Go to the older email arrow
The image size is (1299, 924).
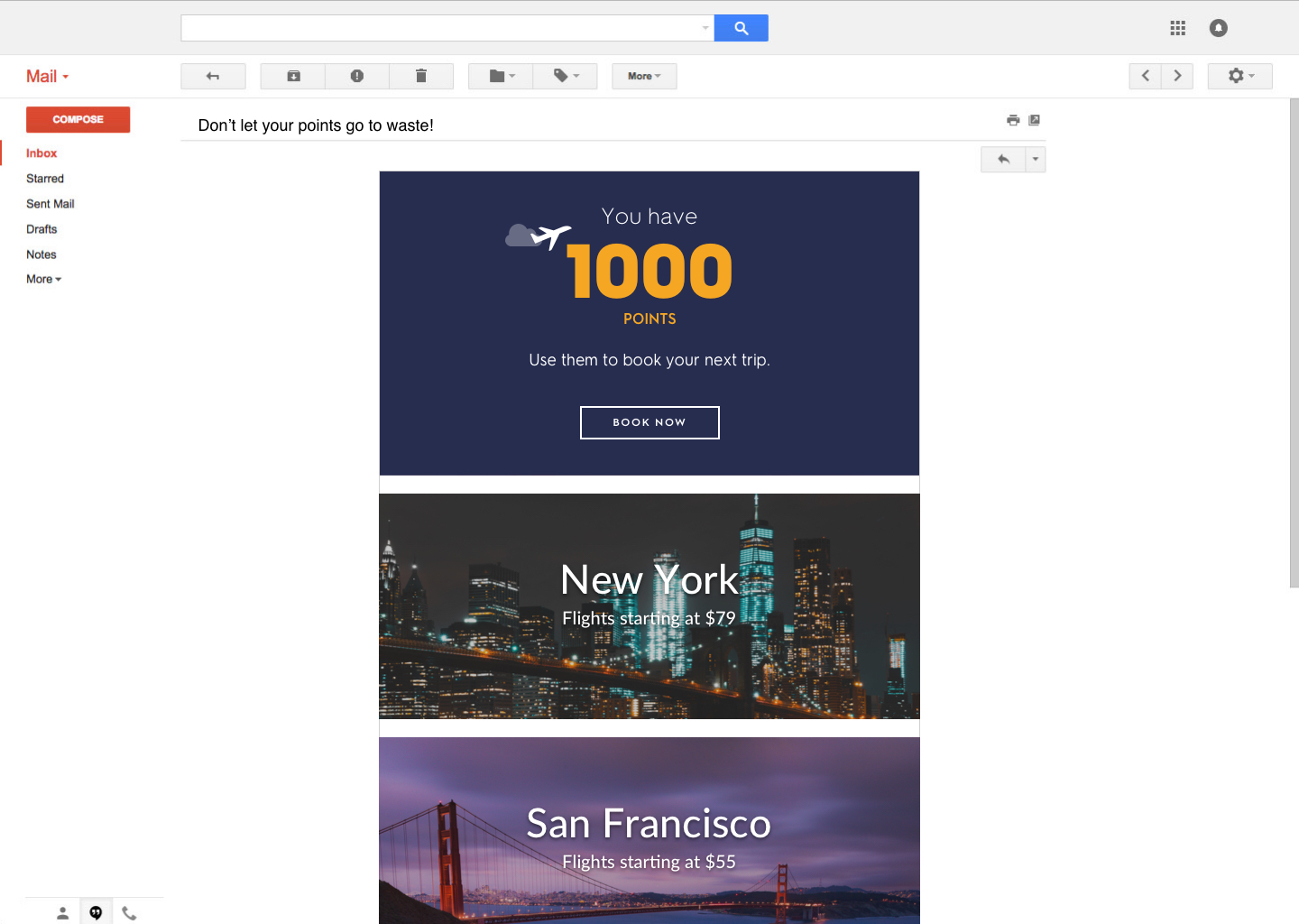point(1177,76)
